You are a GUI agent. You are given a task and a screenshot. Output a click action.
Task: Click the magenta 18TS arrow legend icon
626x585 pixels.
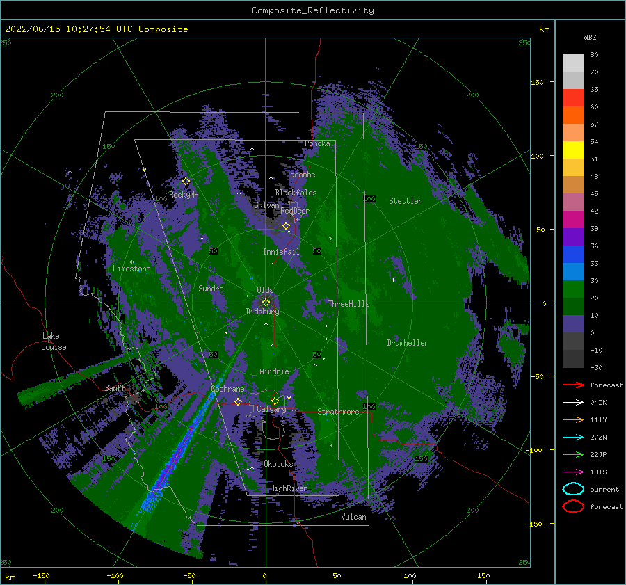point(573,472)
